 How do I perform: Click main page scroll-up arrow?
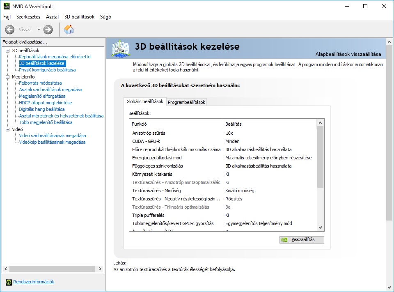click(389, 42)
